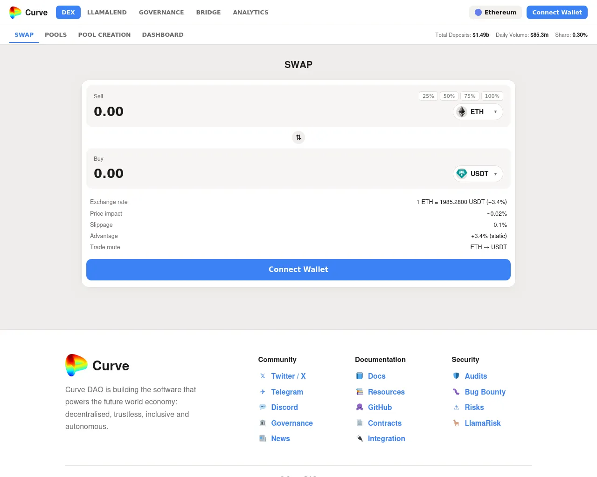Click the document icon beside Contracts
Image resolution: width=597 pixels, height=477 pixels.
tap(360, 423)
